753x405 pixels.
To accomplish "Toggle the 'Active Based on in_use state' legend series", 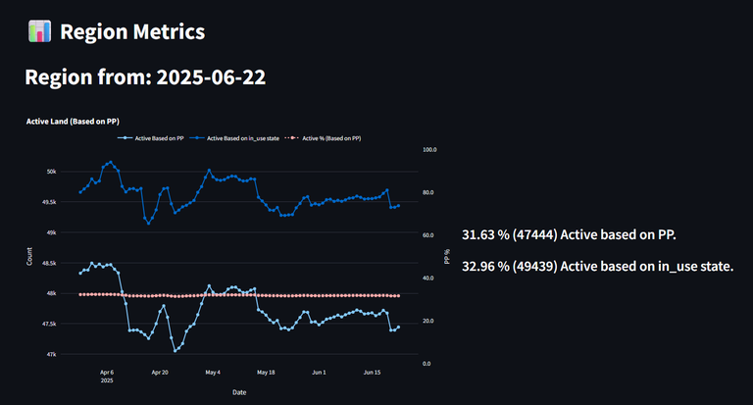I will point(234,138).
